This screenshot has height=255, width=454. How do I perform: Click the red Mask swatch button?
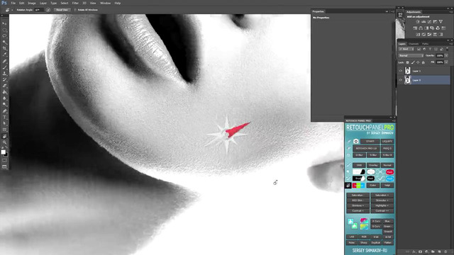click(389, 172)
